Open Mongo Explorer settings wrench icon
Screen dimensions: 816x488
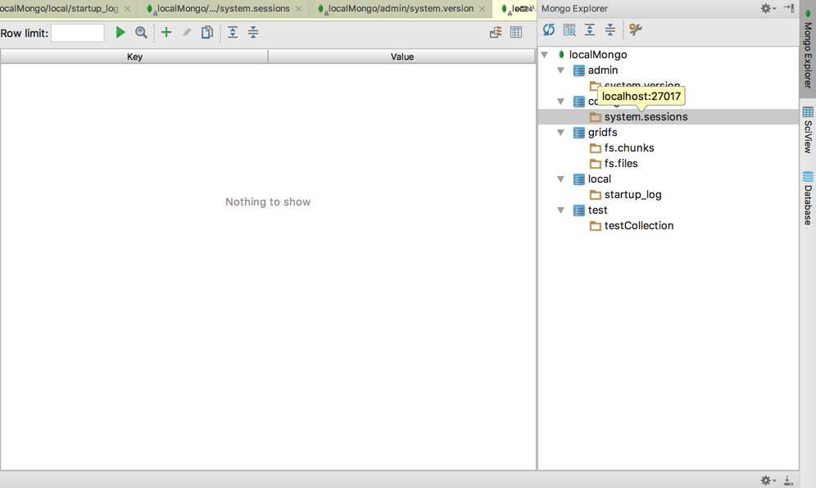[x=635, y=29]
